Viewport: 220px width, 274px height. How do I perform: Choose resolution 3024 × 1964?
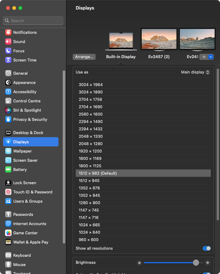pyautogui.click(x=143, y=84)
